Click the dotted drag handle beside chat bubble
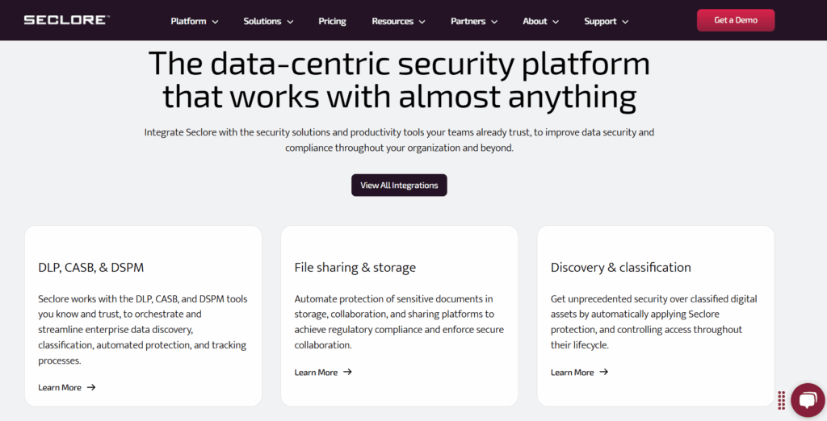 [782, 400]
